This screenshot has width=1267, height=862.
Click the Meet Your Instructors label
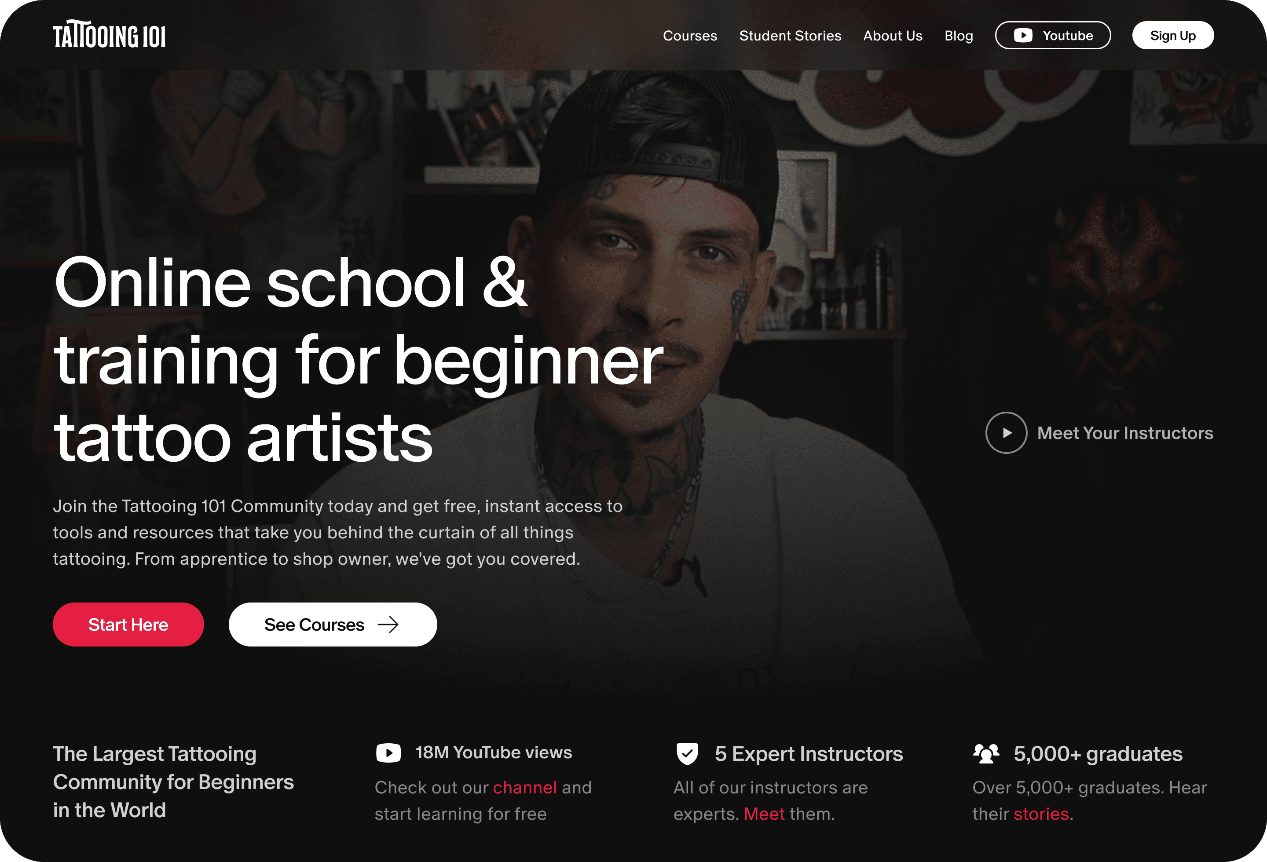tap(1125, 433)
